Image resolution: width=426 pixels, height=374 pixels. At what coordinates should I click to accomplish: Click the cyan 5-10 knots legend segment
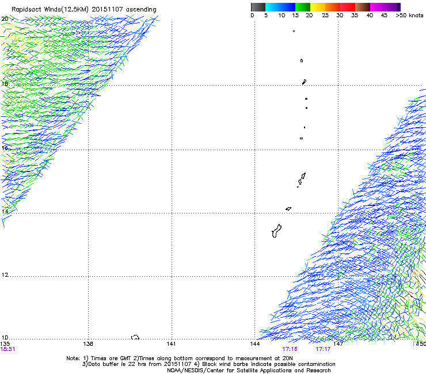pyautogui.click(x=273, y=7)
